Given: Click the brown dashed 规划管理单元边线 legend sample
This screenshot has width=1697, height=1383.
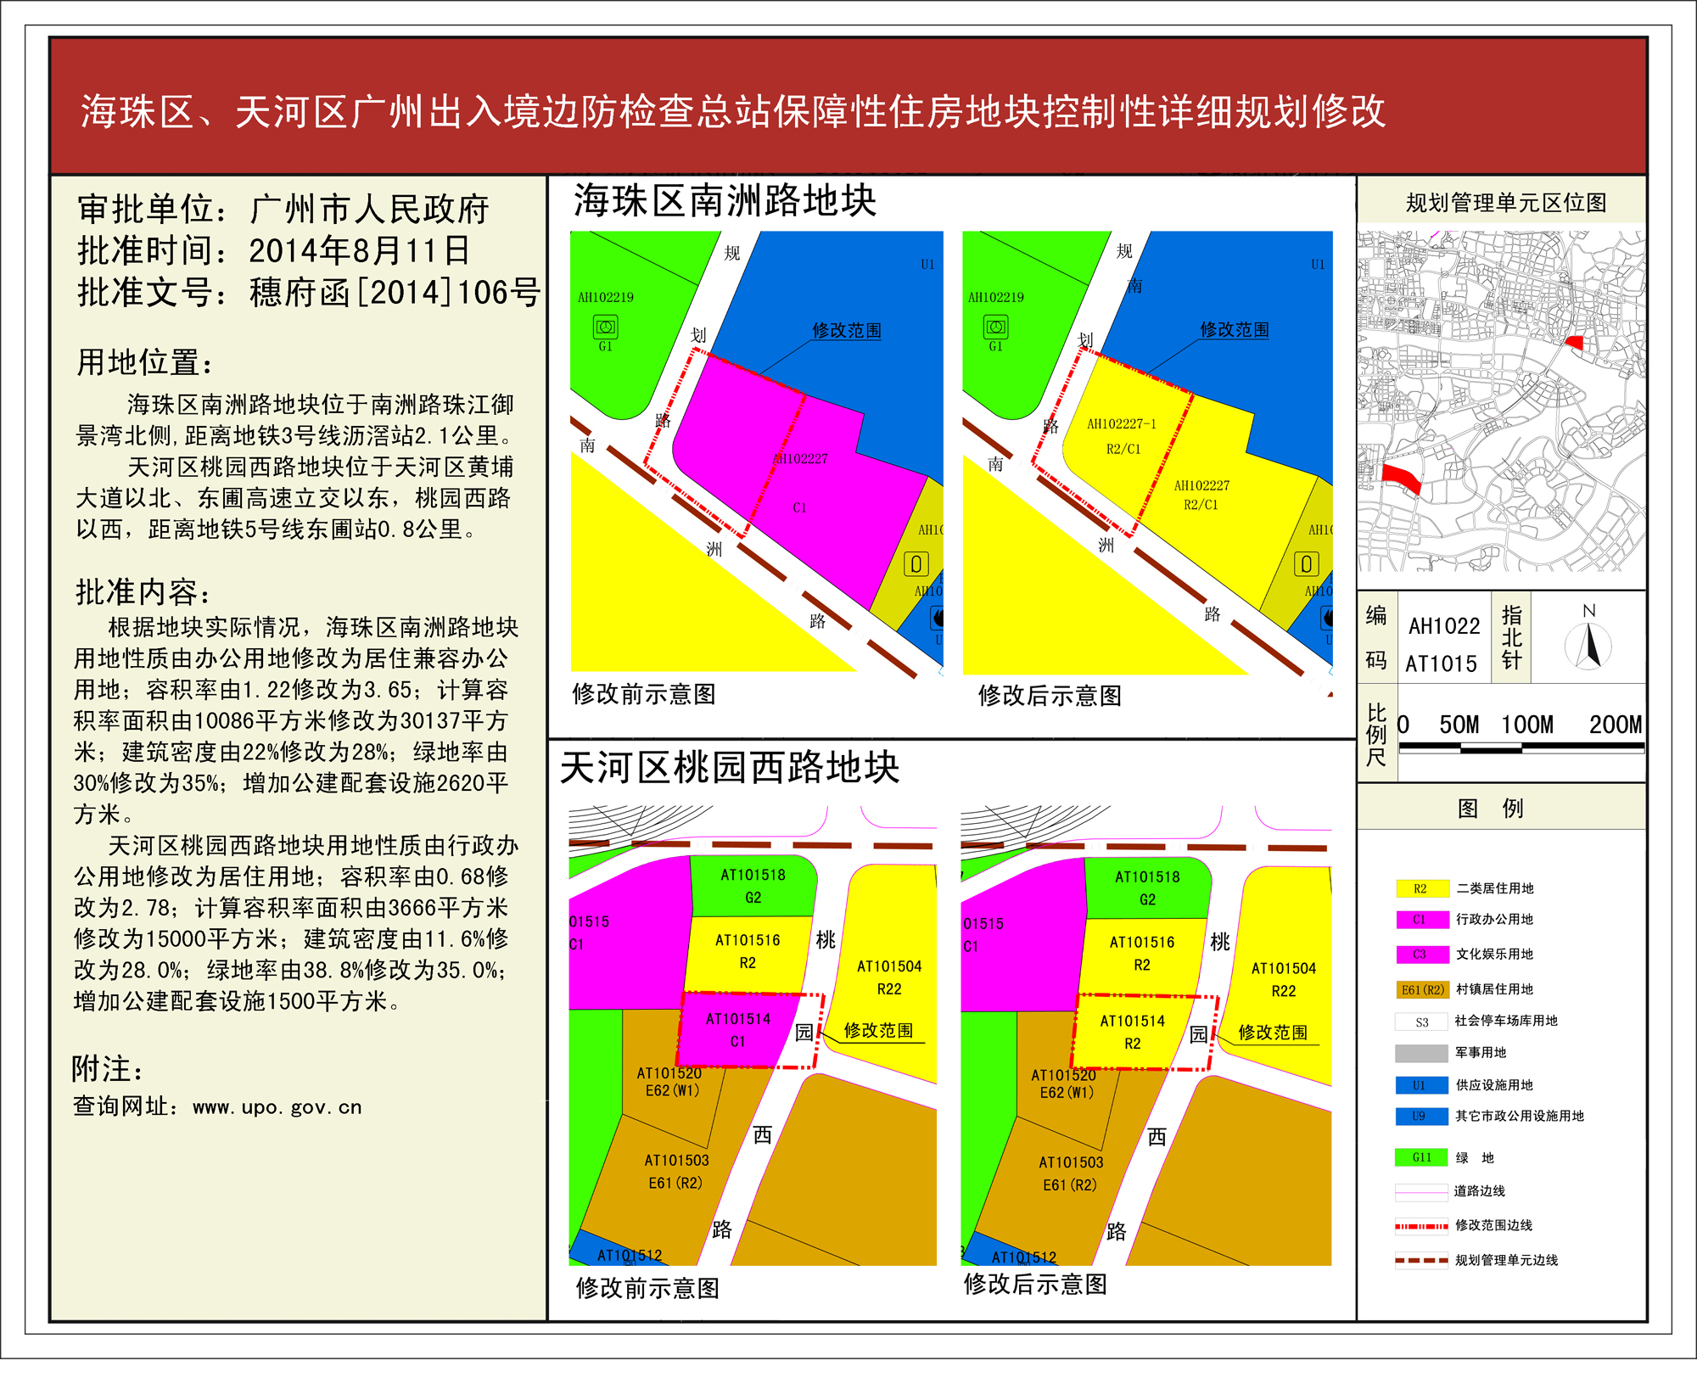Looking at the screenshot, I should pos(1421,1260).
